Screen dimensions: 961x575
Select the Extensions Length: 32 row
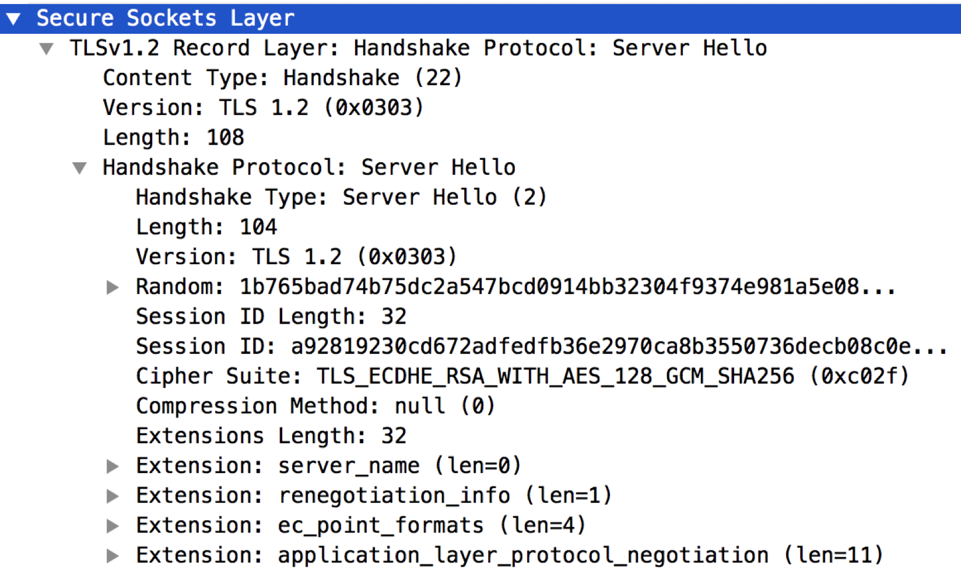[271, 436]
